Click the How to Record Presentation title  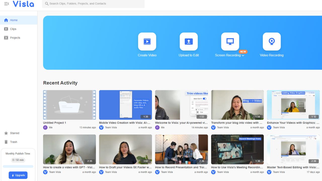tap(181, 167)
